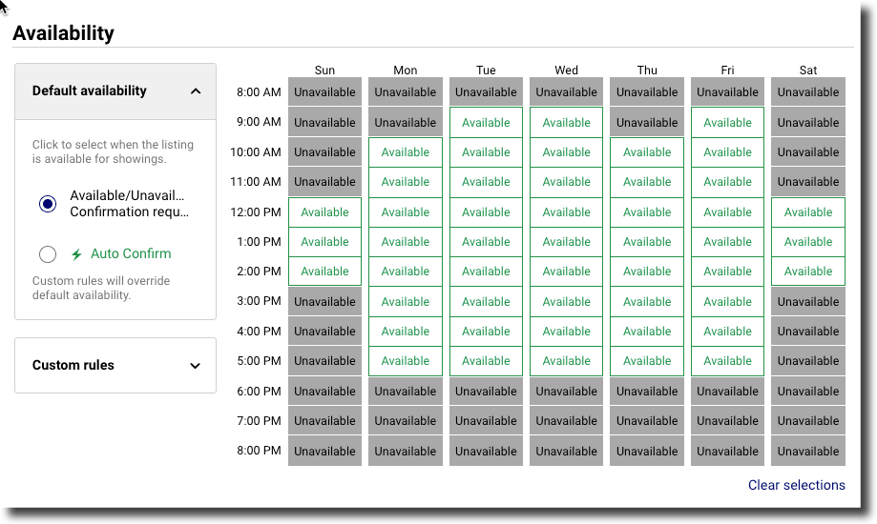
Task: Click the Auto Confirm lightning bolt icon
Action: pyautogui.click(x=76, y=254)
